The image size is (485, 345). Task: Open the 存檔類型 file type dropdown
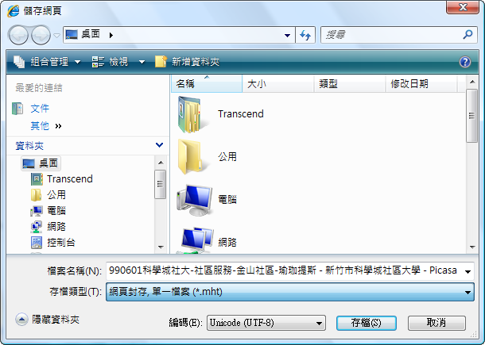(290, 292)
